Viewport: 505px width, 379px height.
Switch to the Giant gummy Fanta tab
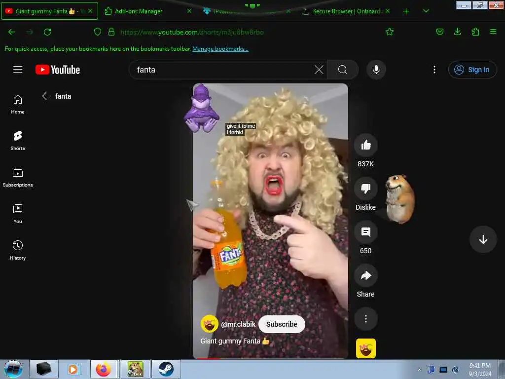pyautogui.click(x=50, y=11)
